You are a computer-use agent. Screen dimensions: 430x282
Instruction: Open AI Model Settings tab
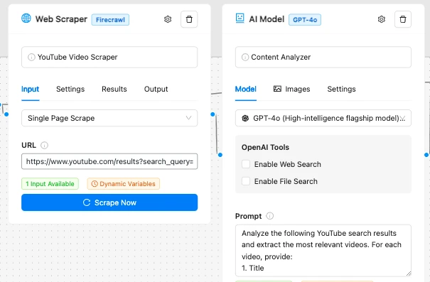[341, 89]
